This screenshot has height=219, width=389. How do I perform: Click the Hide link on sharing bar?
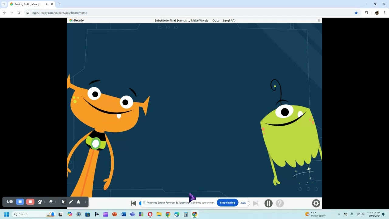click(243, 203)
